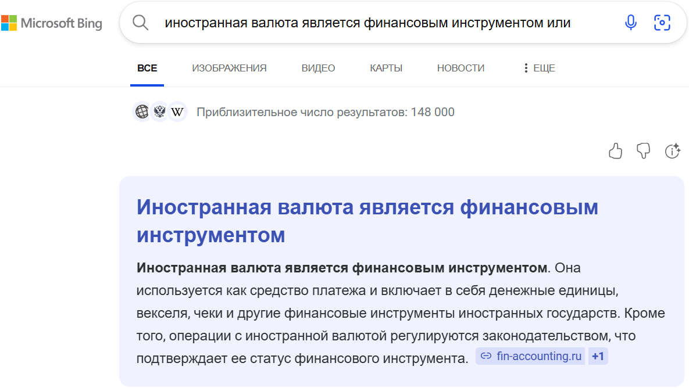Image resolution: width=689 pixels, height=388 pixels.
Task: Click the search magnifier icon
Action: pos(140,22)
